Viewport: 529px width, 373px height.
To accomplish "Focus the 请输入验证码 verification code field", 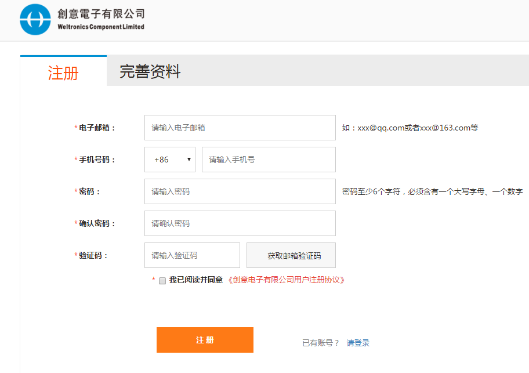I will tap(191, 255).
